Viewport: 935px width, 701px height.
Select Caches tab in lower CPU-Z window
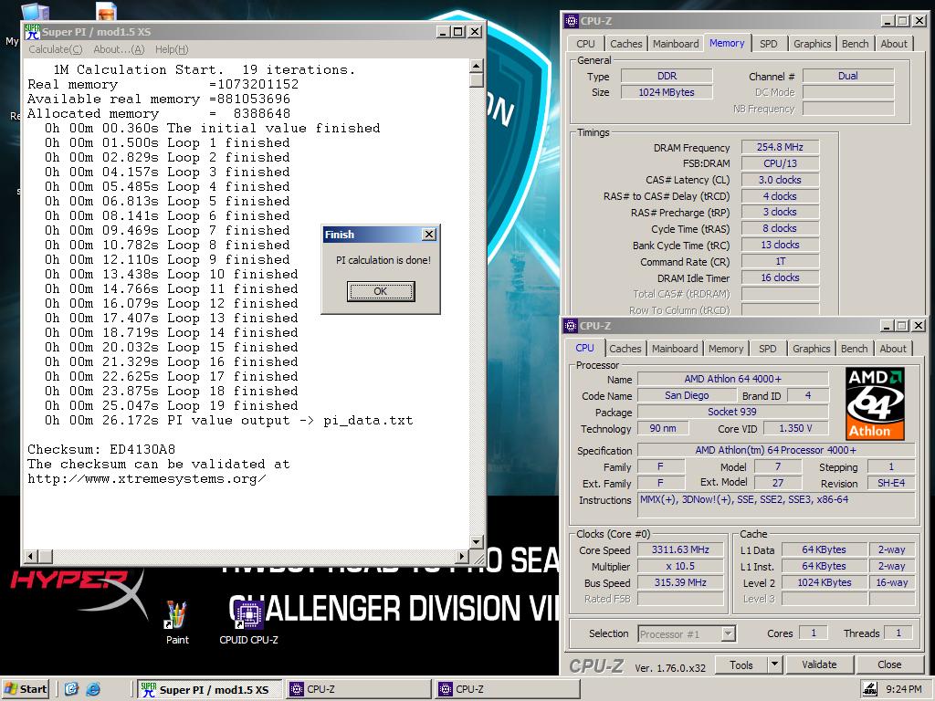click(625, 349)
